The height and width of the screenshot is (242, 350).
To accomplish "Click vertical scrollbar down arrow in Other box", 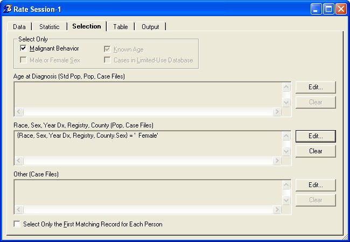I will pos(286,200).
